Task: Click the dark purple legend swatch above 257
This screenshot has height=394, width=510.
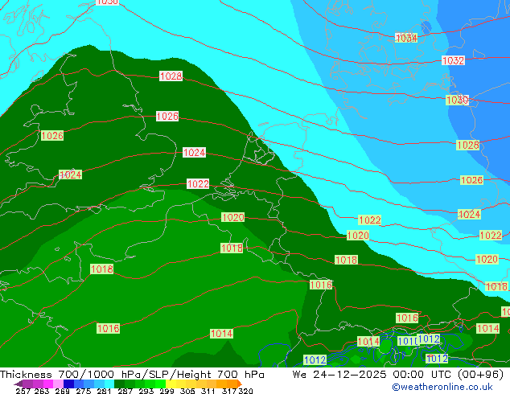Action: [x=27, y=384]
